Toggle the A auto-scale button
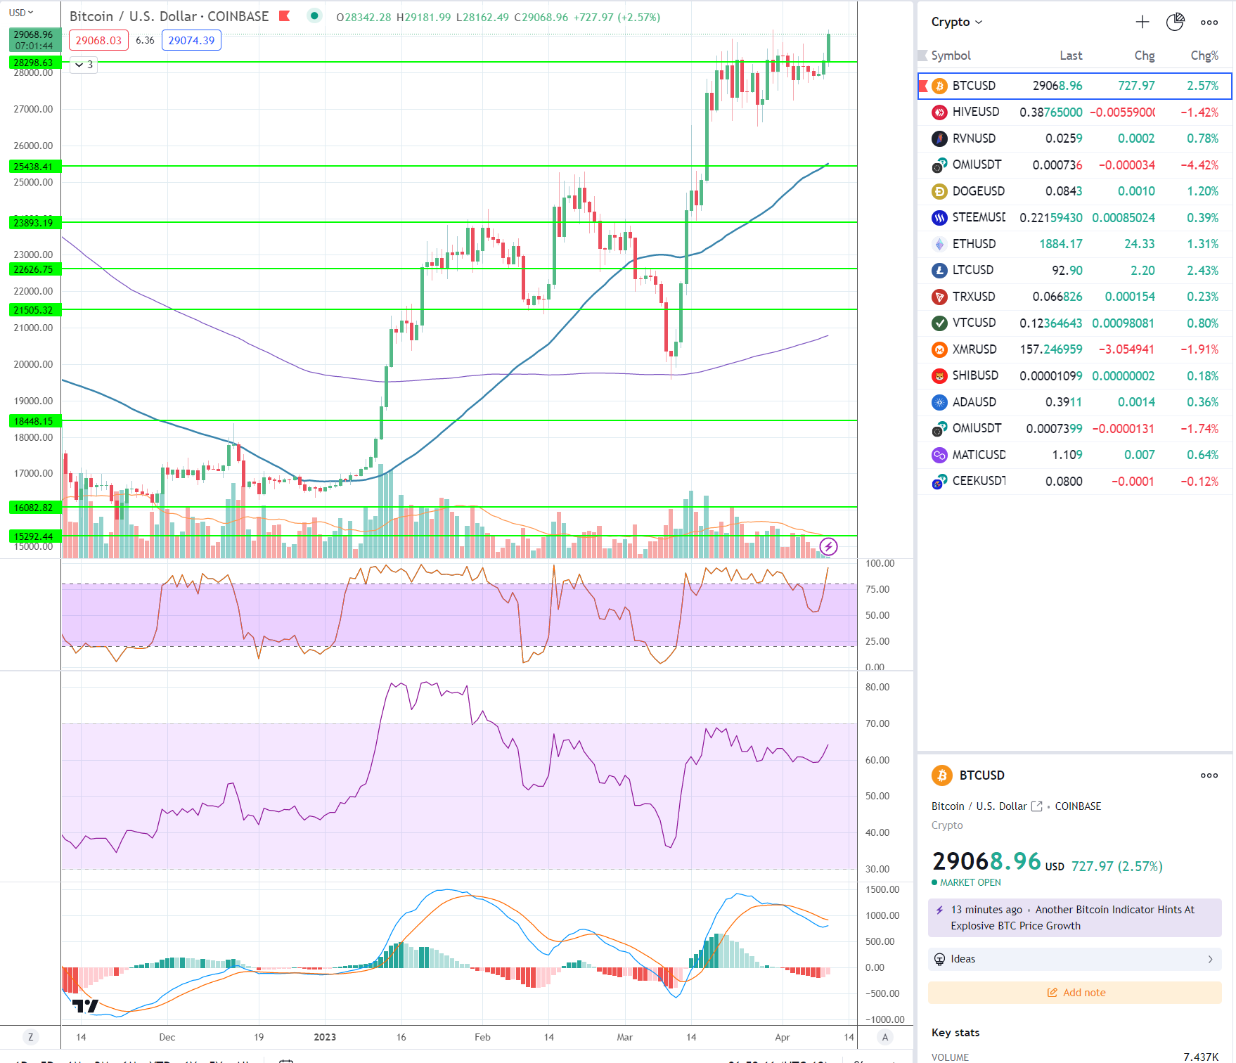Image resolution: width=1236 pixels, height=1063 pixels. (885, 1037)
